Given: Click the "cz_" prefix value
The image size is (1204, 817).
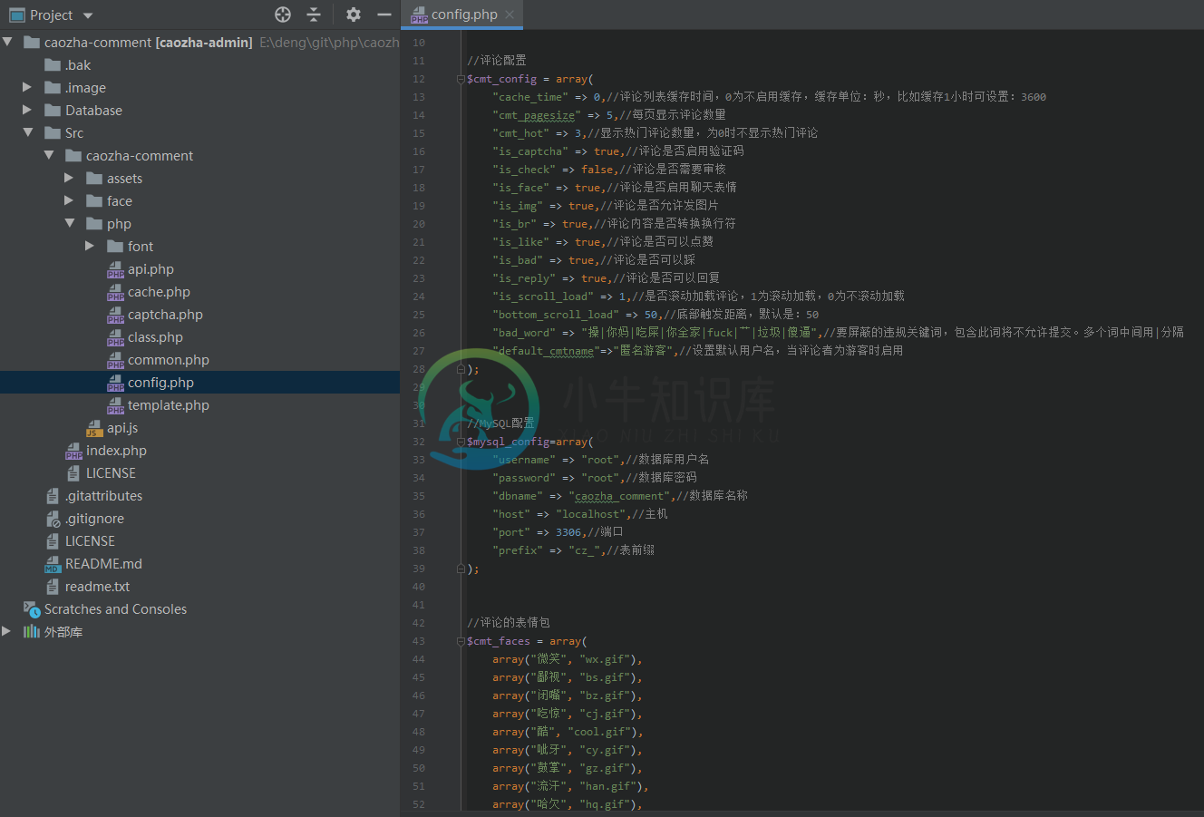Looking at the screenshot, I should 587,550.
